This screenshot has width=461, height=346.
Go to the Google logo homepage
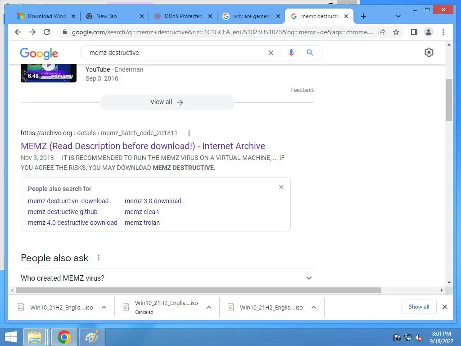coord(39,53)
